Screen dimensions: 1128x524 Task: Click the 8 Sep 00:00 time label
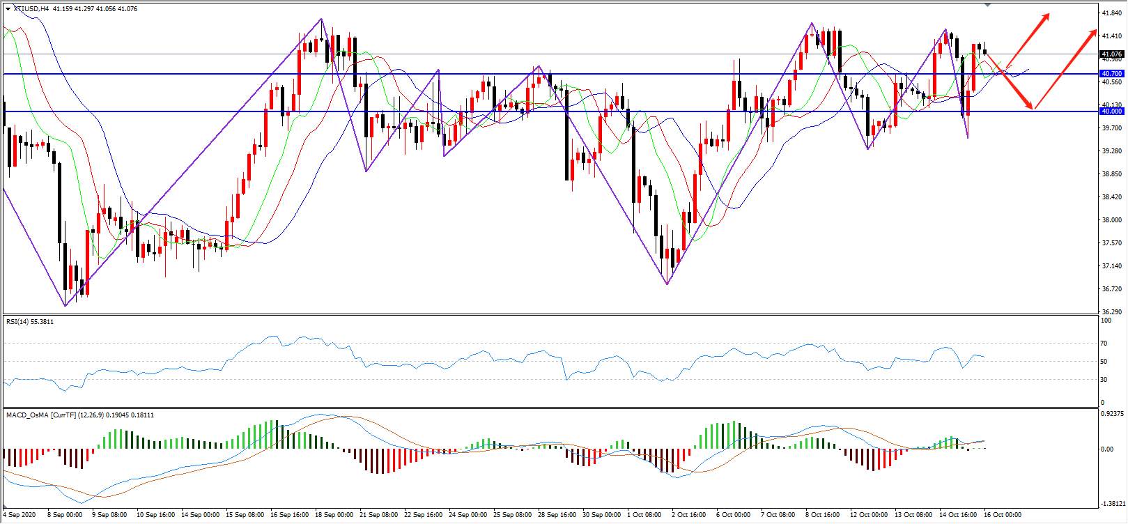(x=64, y=515)
